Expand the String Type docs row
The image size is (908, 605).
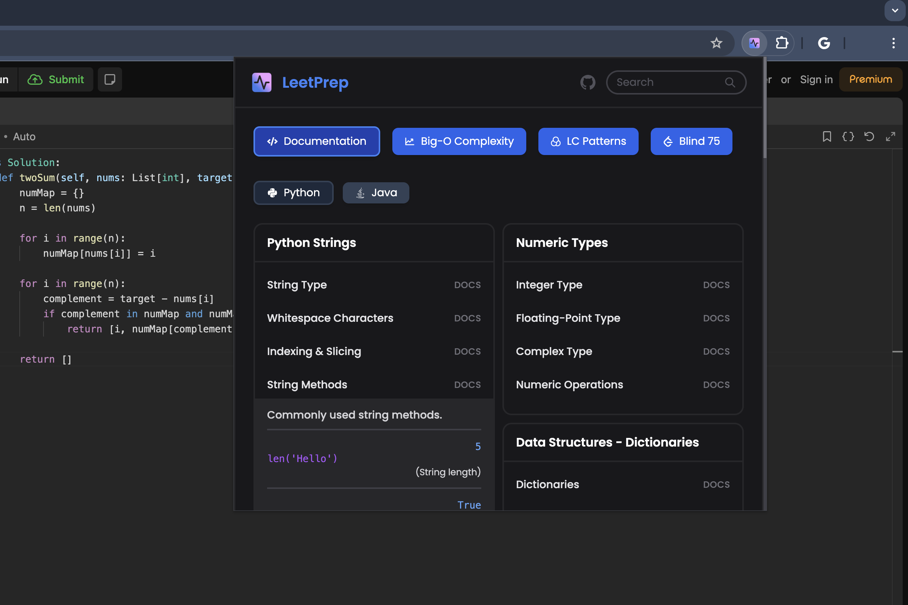374,285
